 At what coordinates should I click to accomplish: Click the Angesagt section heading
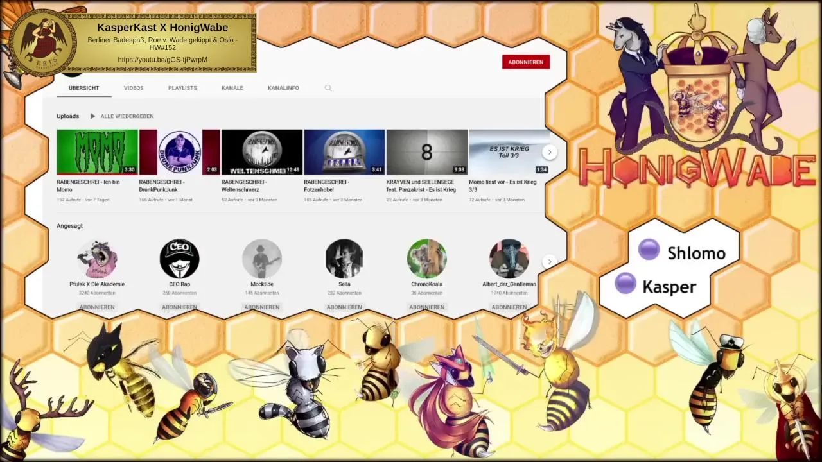coord(69,226)
